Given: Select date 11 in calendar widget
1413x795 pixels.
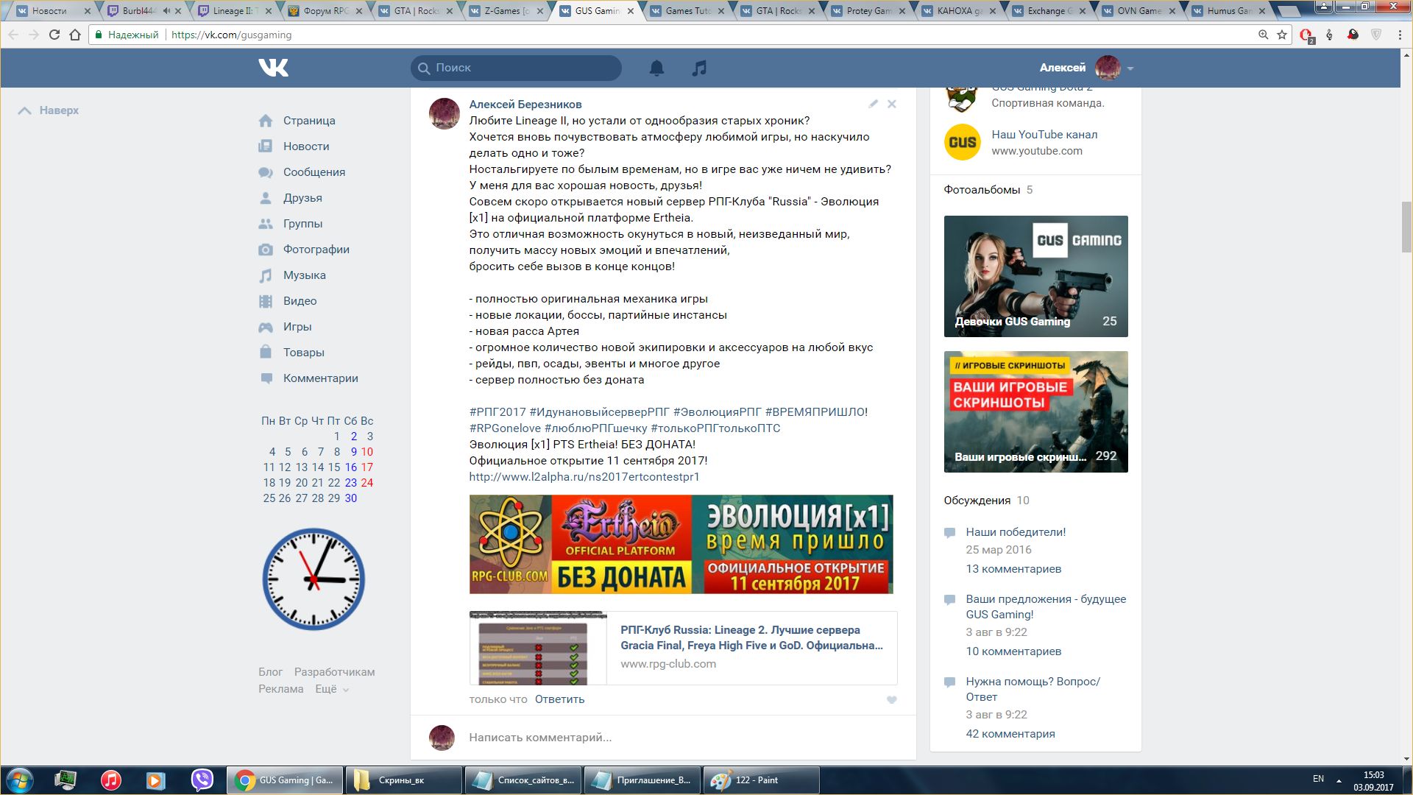Looking at the screenshot, I should point(269,467).
